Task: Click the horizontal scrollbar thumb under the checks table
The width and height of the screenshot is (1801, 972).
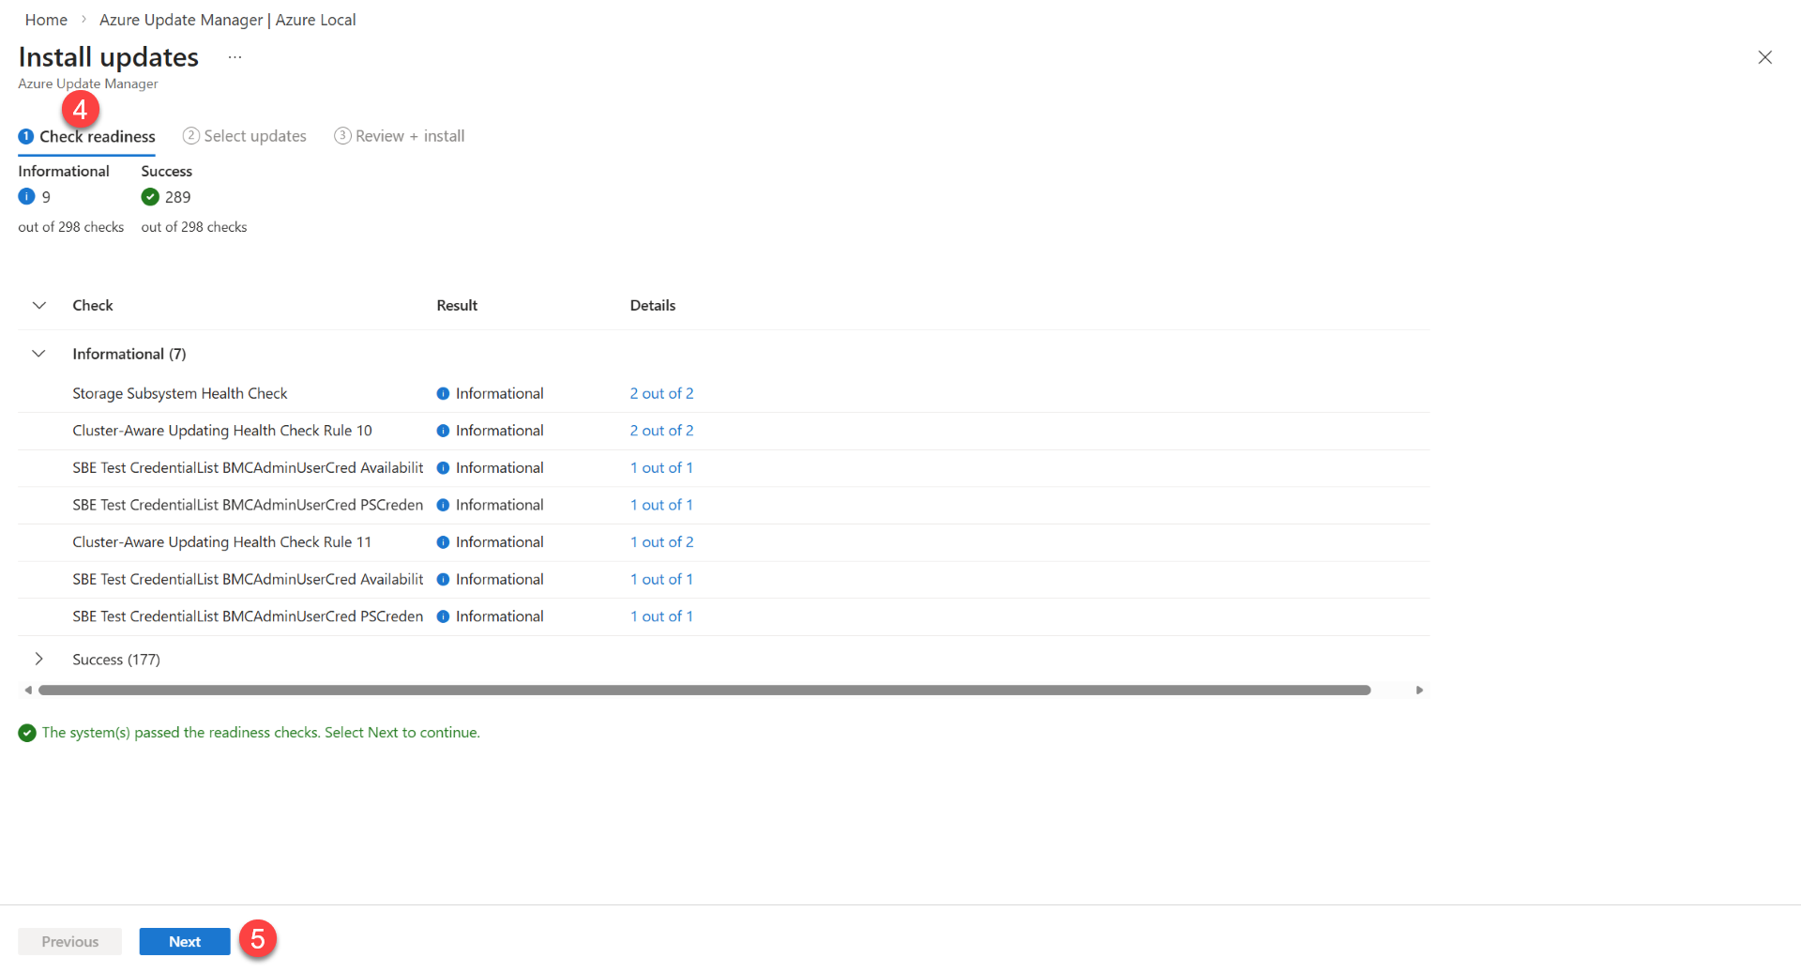Action: (704, 691)
